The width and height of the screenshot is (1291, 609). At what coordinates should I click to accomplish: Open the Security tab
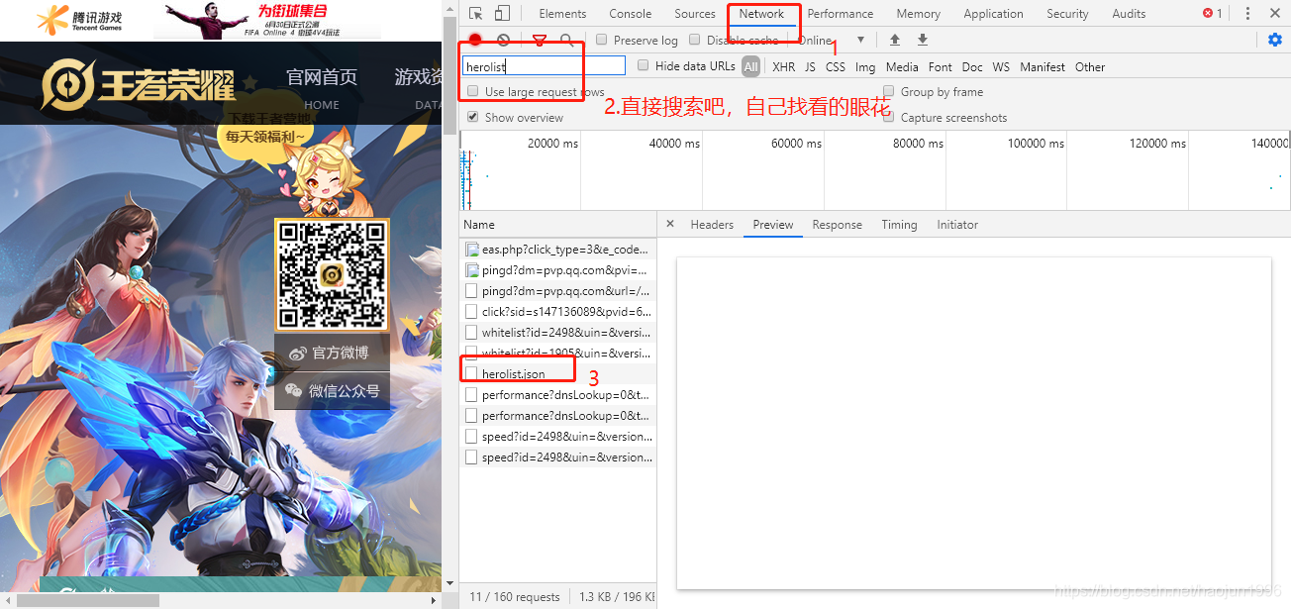coord(1067,14)
